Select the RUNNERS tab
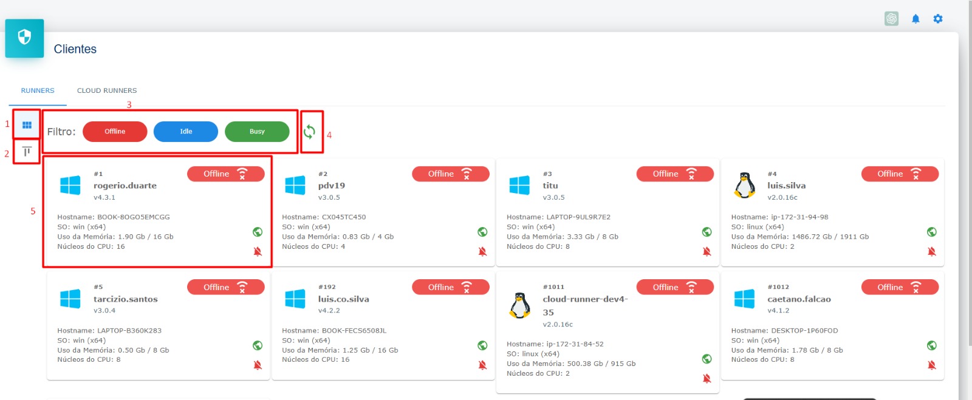 tap(38, 90)
